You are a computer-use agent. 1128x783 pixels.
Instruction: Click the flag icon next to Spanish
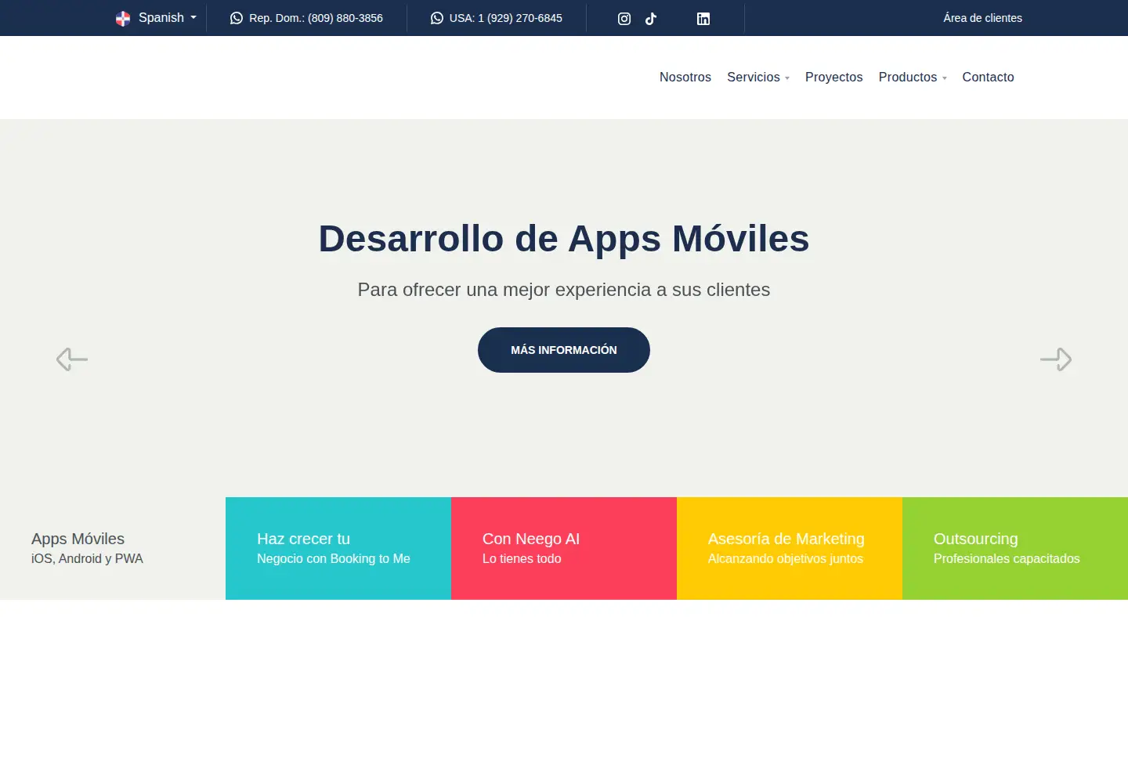123,18
